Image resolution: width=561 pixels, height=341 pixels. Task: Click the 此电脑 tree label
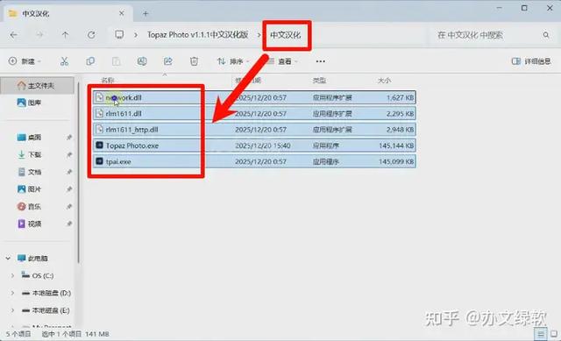pyautogui.click(x=38, y=258)
